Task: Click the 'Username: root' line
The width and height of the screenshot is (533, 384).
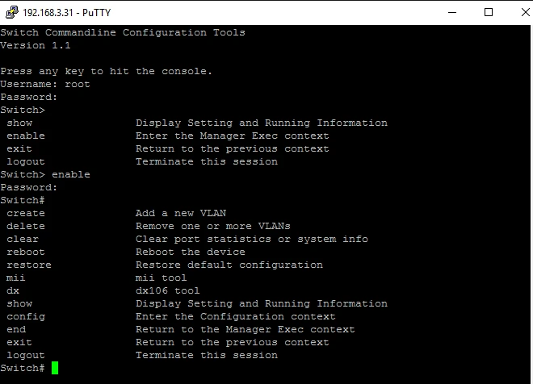Action: tap(45, 84)
